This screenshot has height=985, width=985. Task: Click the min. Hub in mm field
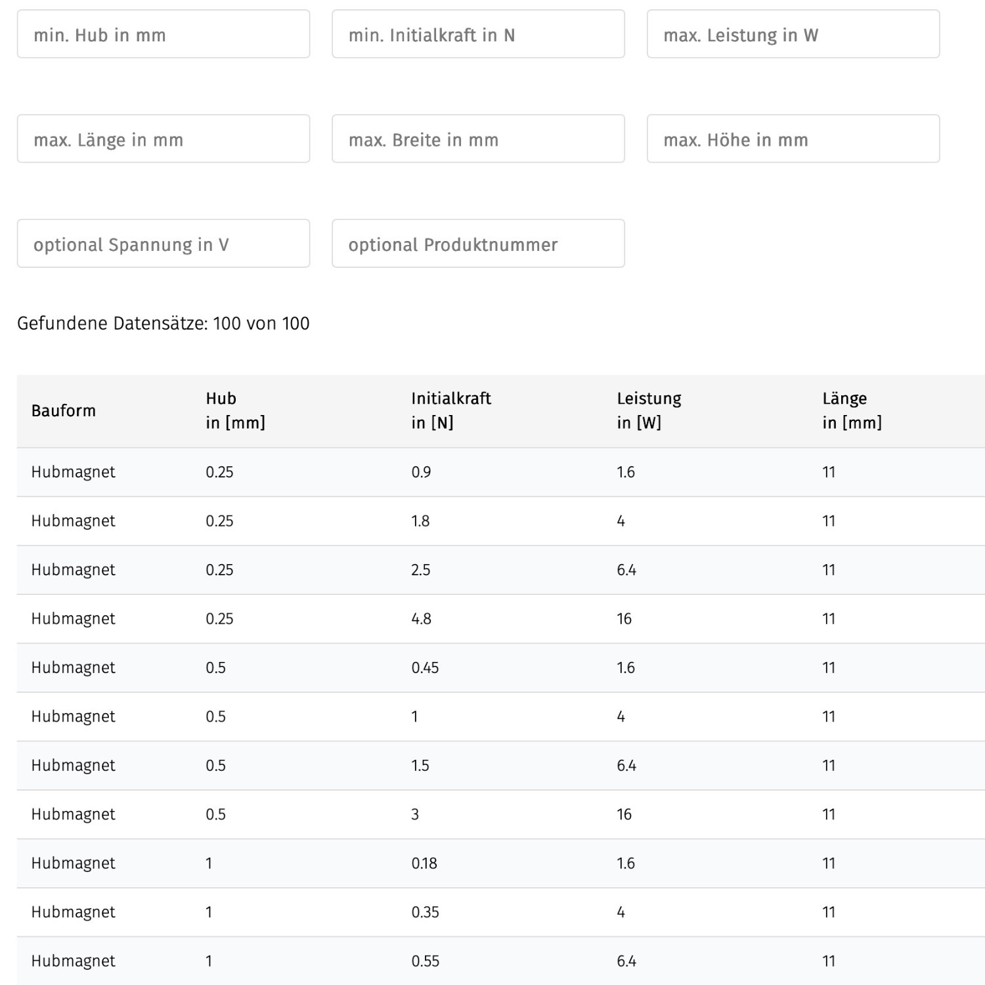point(163,34)
